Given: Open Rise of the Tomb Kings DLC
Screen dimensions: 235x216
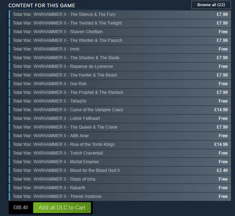Looking at the screenshot, I should [120, 144].
